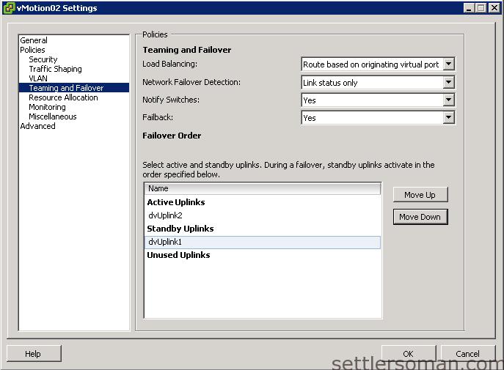Select Policies in the settings tree
The image size is (504, 370).
(x=33, y=50)
